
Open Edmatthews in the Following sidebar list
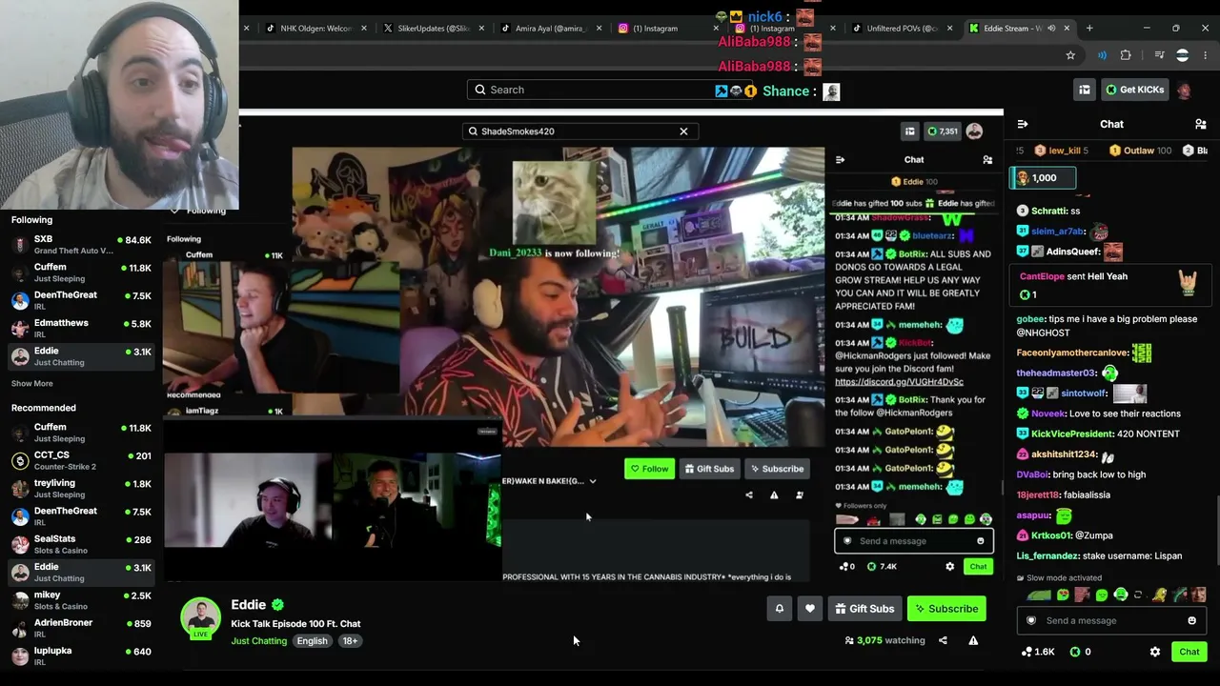[x=81, y=328]
